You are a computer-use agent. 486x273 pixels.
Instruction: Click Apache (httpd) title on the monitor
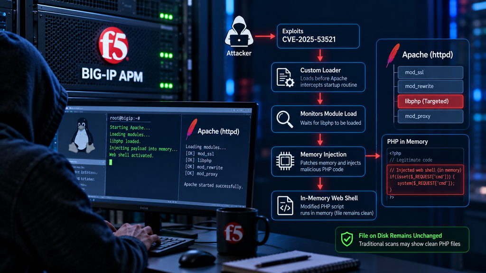[218, 132]
